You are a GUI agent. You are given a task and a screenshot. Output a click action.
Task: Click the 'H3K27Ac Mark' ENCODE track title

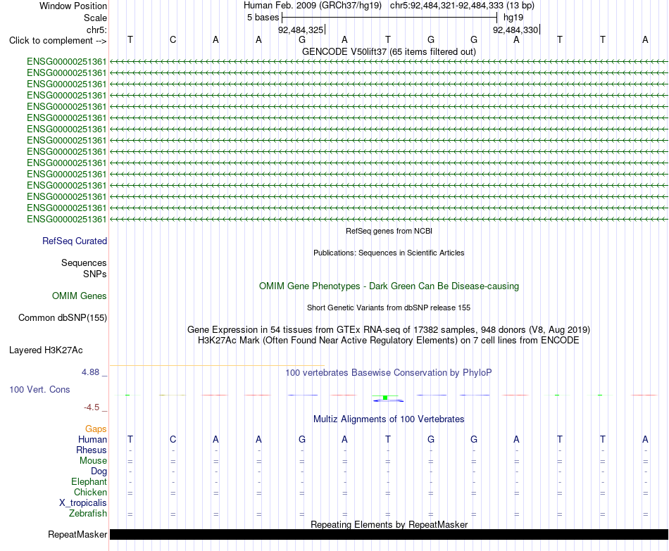click(389, 341)
